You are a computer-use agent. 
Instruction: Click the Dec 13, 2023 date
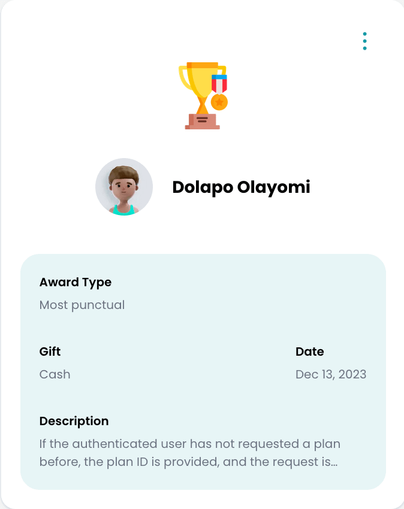tap(331, 374)
